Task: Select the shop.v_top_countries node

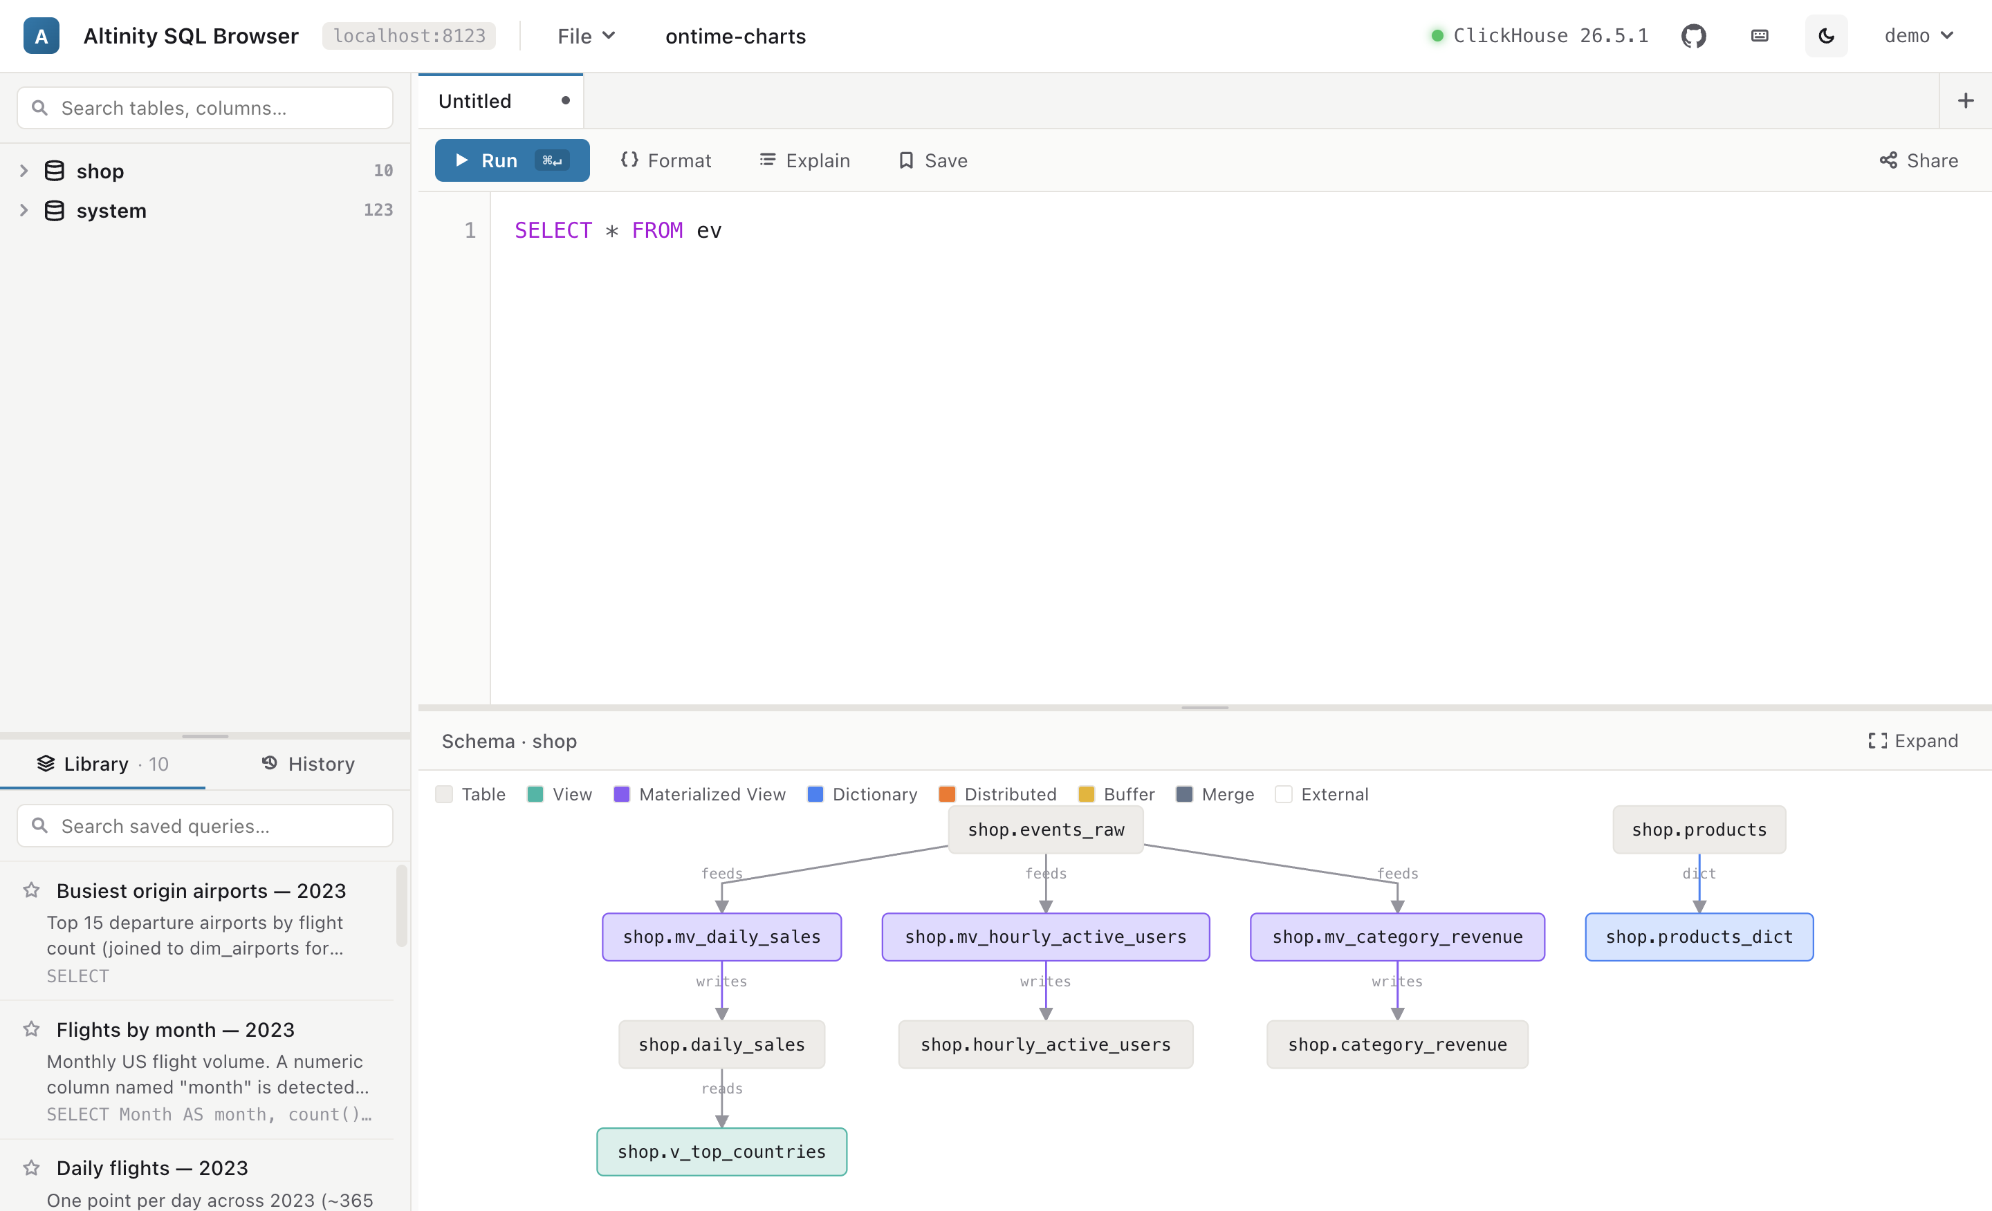Action: (x=721, y=1152)
